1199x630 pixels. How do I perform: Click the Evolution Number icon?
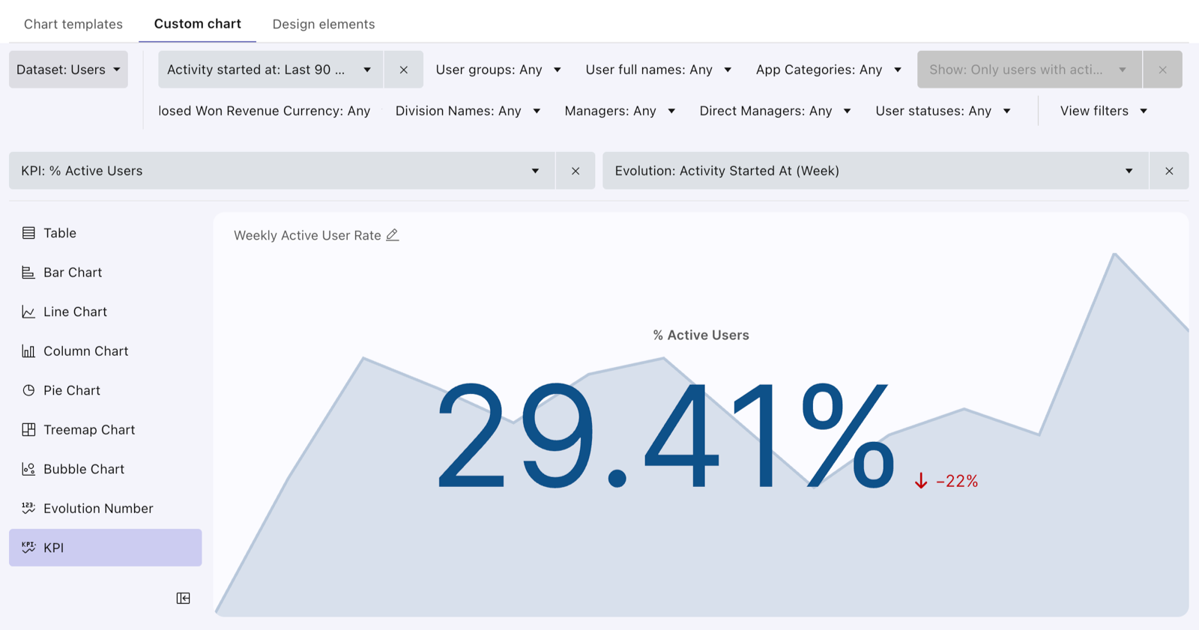click(28, 509)
